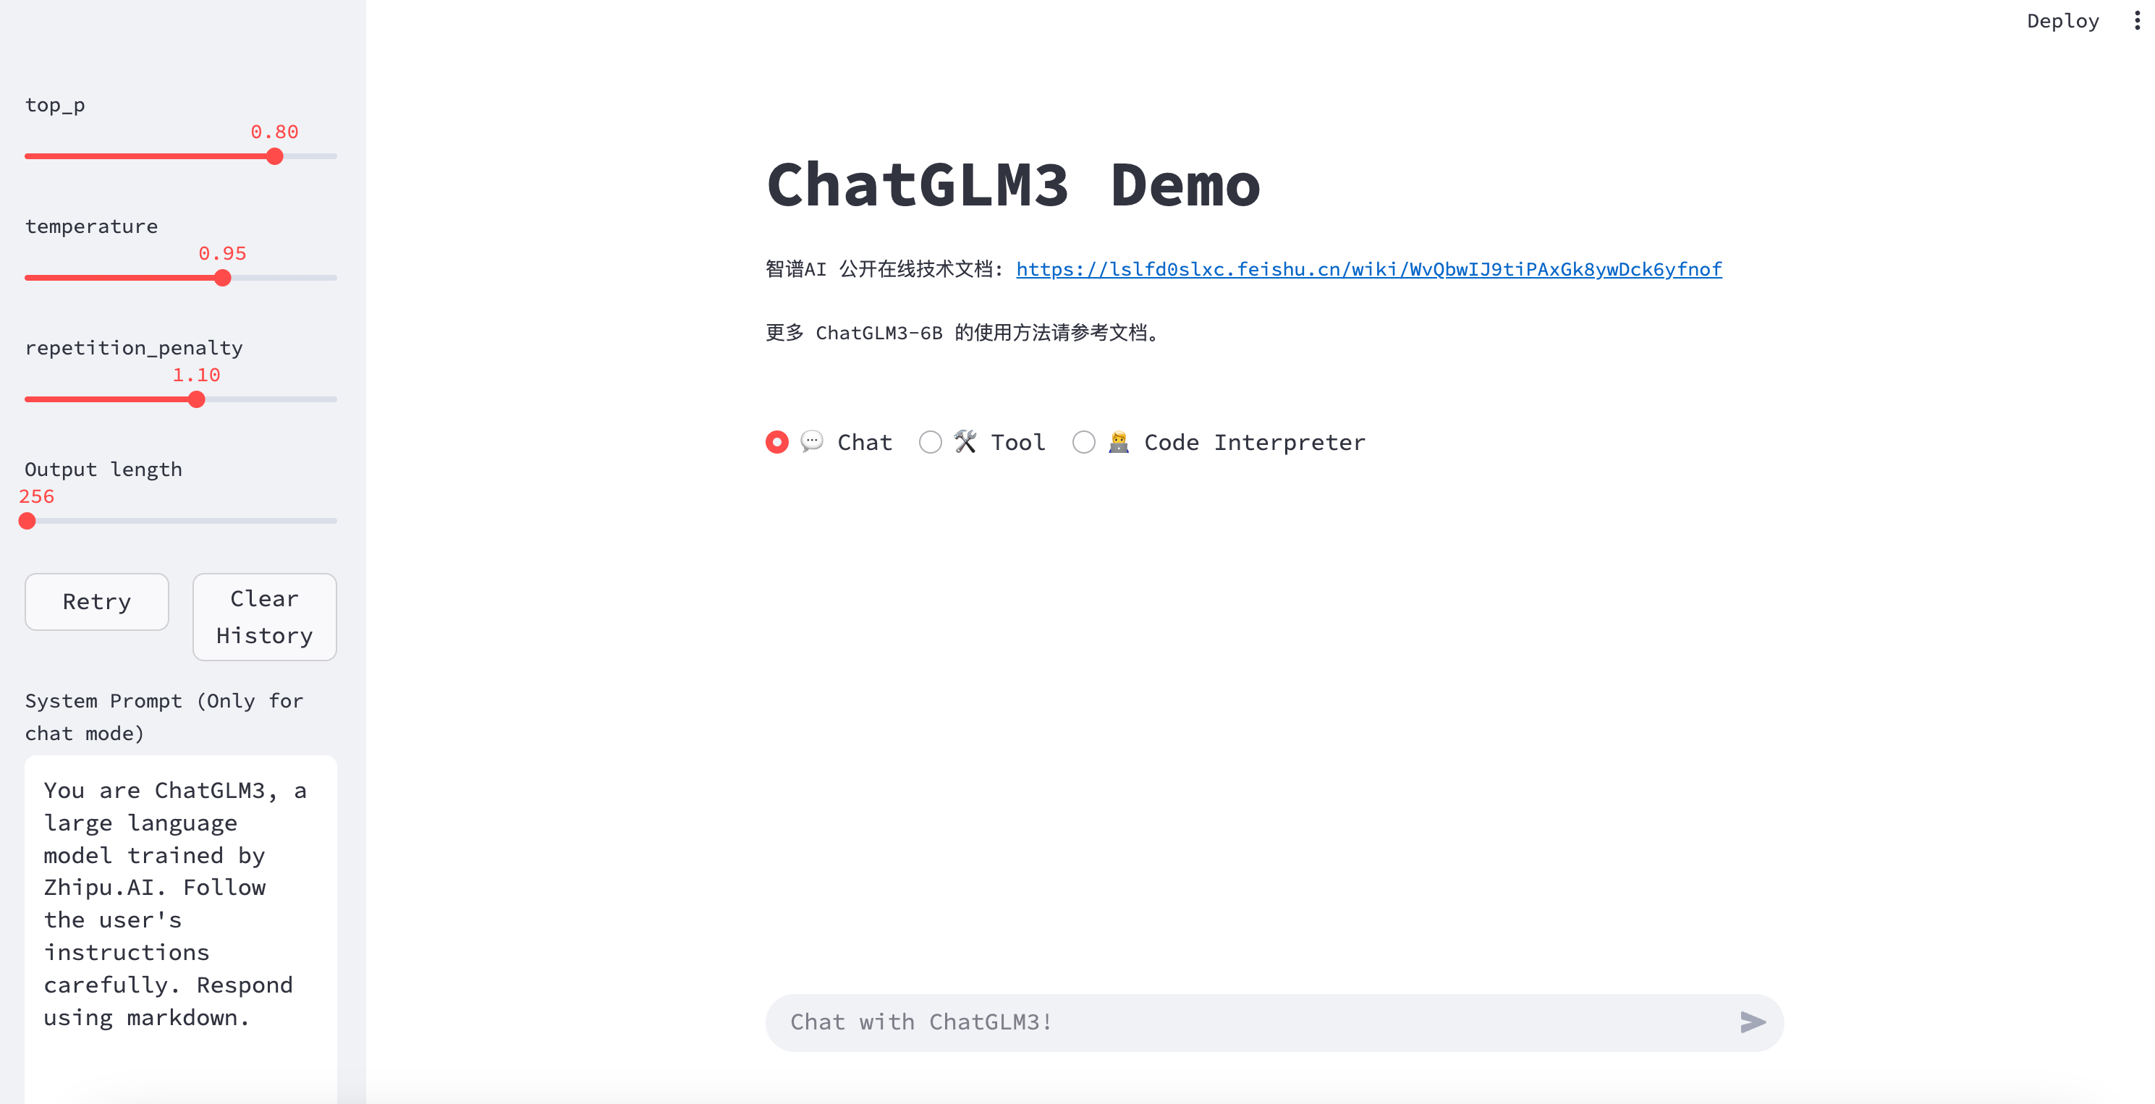Viewport: 2155px width, 1104px height.
Task: Open the three-dot main menu
Action: 2137,20
